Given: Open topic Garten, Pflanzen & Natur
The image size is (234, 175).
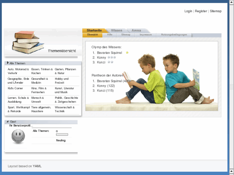Looking at the screenshot, I should pyautogui.click(x=65, y=71).
